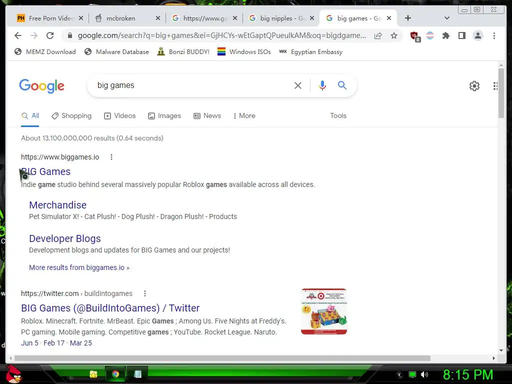Open the Developer Blogs sitelink
512x384 pixels.
(x=65, y=238)
